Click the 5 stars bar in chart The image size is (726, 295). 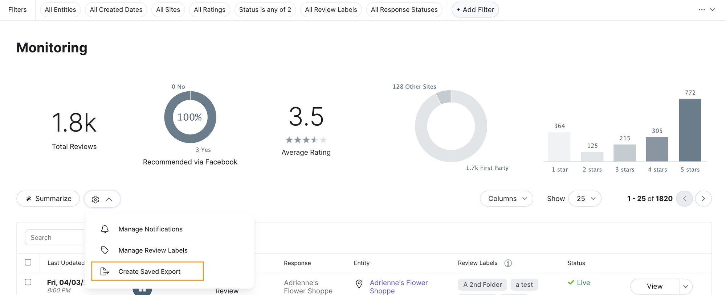tap(690, 130)
